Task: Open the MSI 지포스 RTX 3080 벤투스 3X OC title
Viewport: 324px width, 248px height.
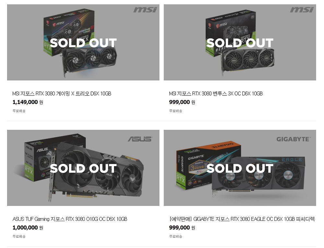Action: pos(216,94)
